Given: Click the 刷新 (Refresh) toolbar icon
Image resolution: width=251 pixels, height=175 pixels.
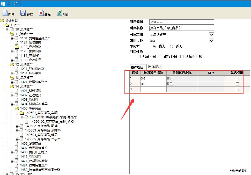Looking at the screenshot, I should [x=60, y=13].
